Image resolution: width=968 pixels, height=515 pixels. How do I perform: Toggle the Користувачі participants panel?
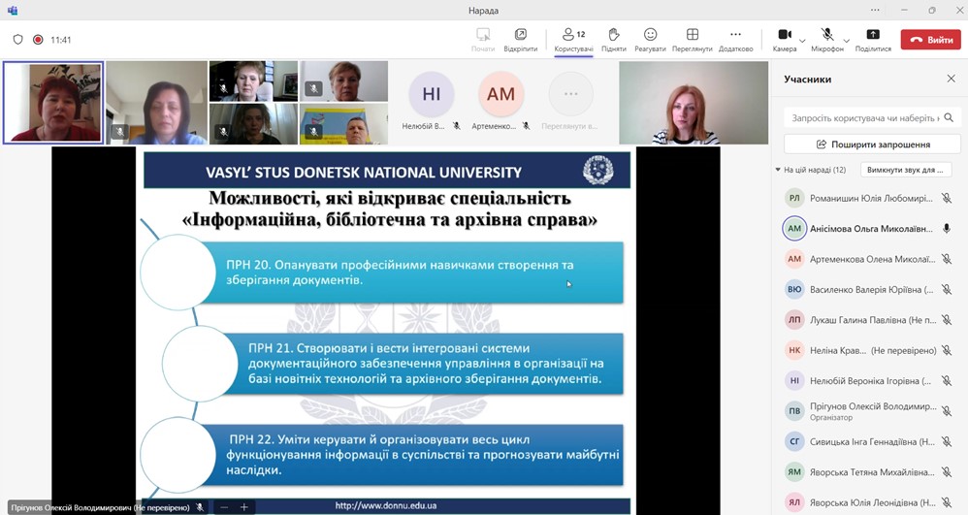click(573, 40)
